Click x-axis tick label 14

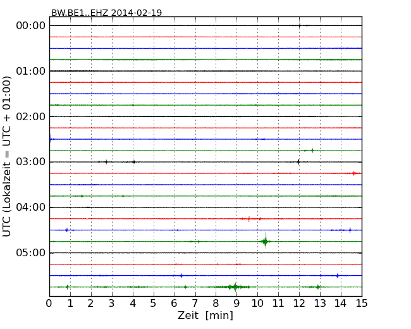[341, 304]
